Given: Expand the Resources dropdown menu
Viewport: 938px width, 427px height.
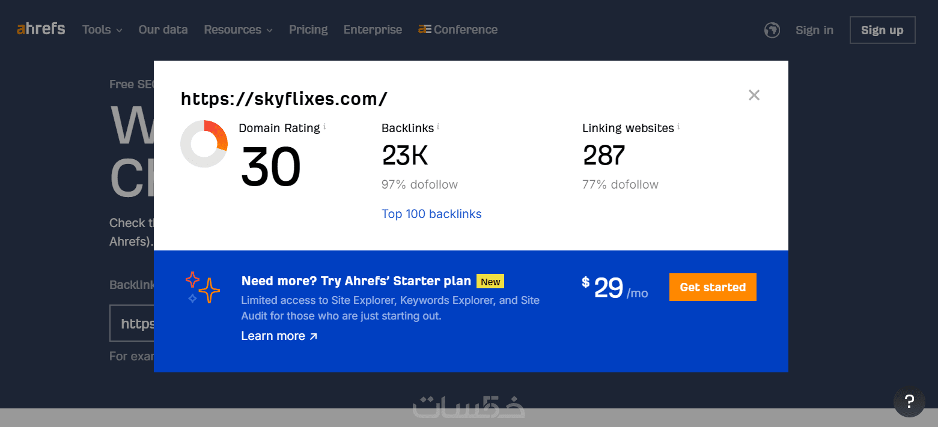Looking at the screenshot, I should (238, 29).
